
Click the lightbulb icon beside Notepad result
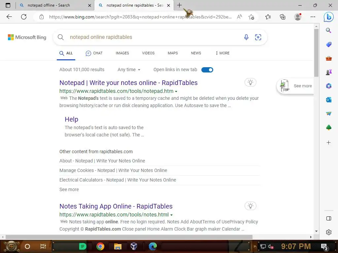coord(250,82)
